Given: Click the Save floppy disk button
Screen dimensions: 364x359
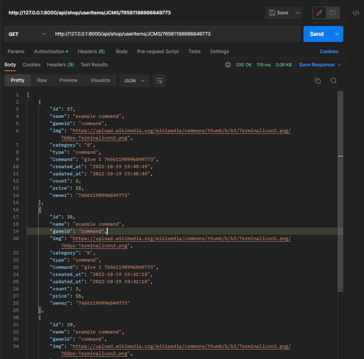Looking at the screenshot, I should (x=279, y=13).
